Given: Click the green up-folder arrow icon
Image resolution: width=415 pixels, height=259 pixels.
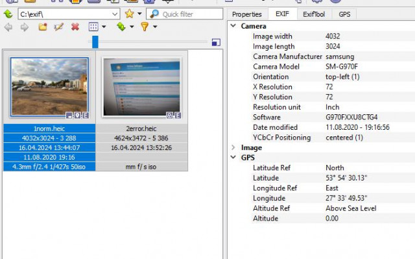Looking at the screenshot, I should click(x=8, y=14).
